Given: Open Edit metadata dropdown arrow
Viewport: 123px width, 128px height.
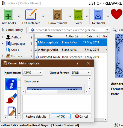Looking at the screenshot, I should (43, 16).
